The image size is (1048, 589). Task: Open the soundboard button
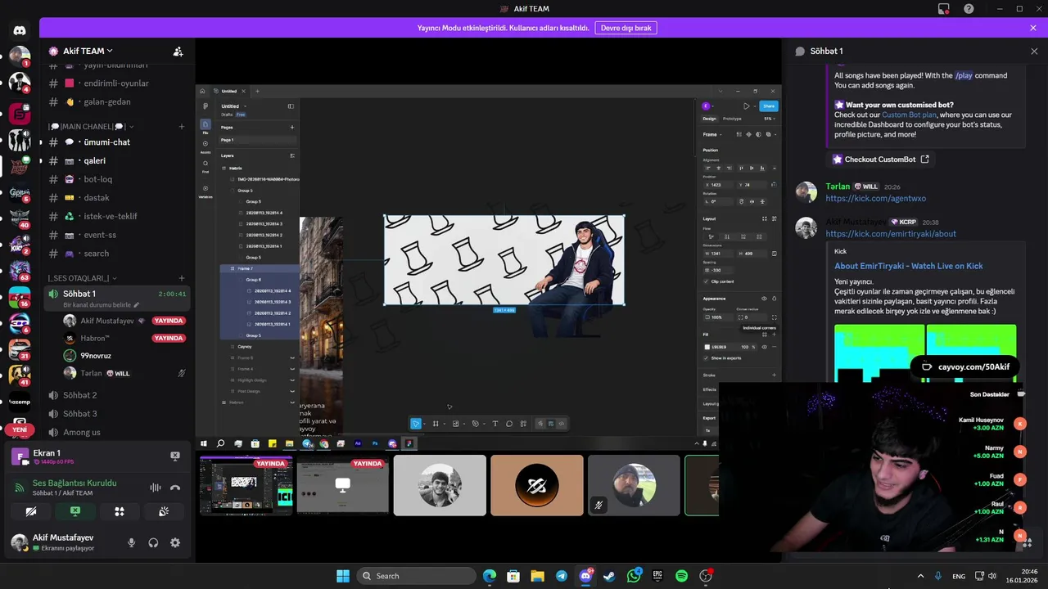click(x=164, y=511)
